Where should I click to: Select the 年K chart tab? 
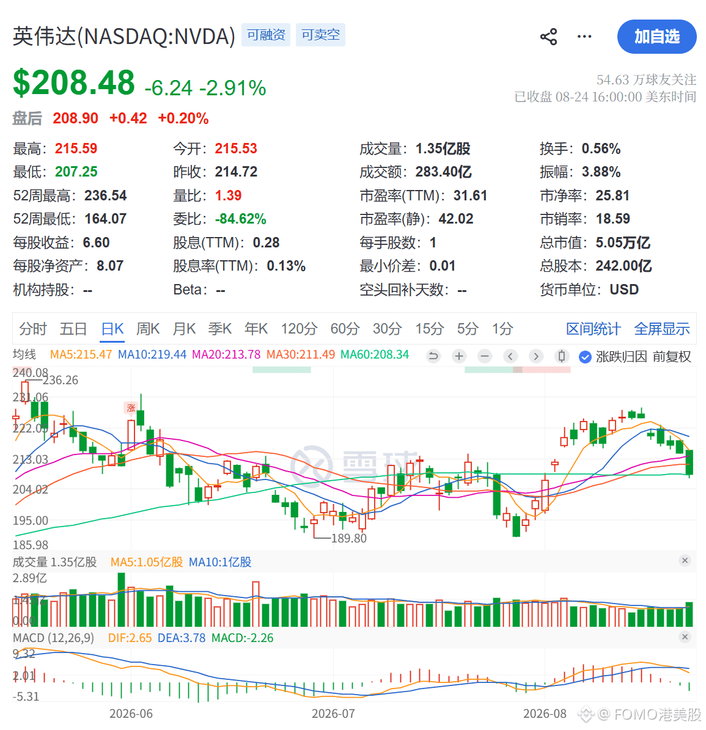256,329
